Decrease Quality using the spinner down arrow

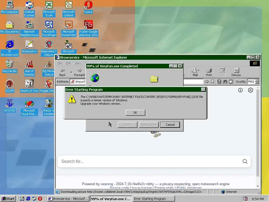pos(257,83)
